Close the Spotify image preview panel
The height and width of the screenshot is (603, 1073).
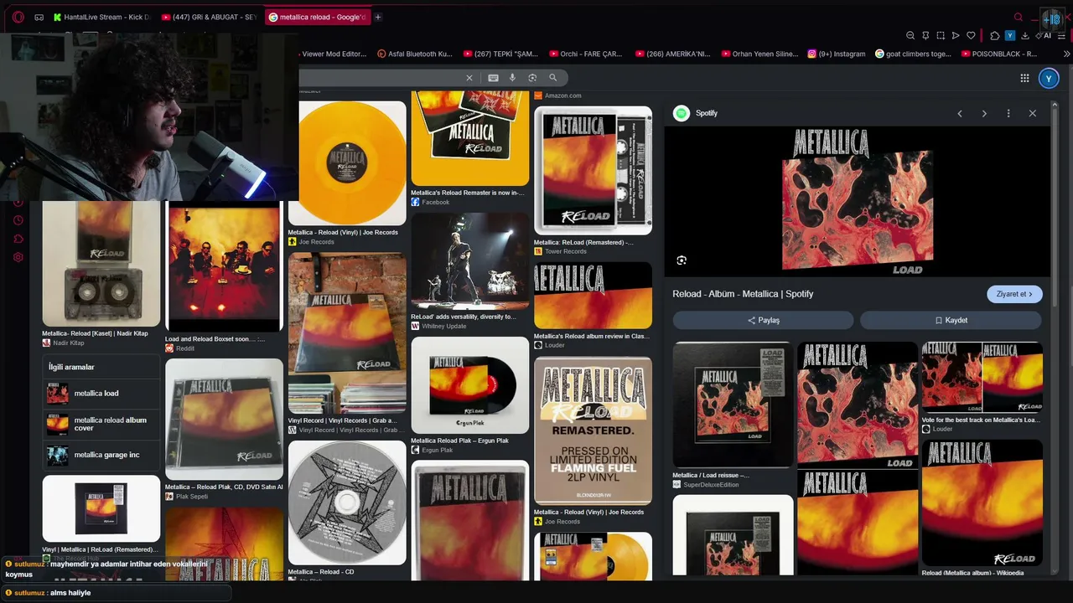[1033, 113]
